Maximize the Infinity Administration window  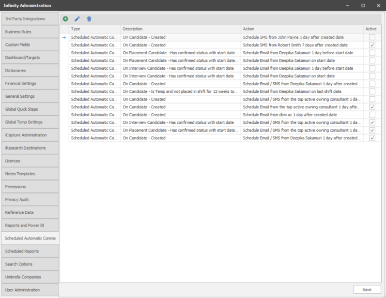click(363, 5)
